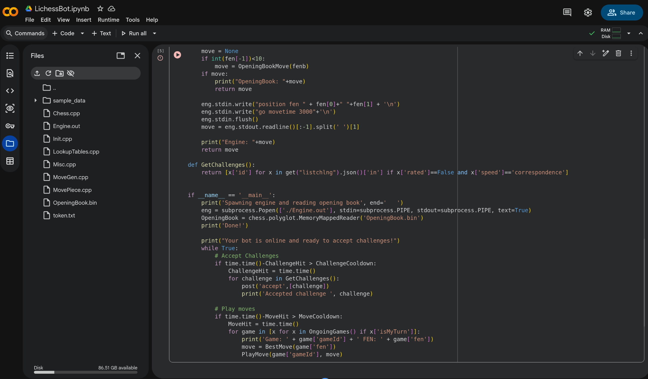The width and height of the screenshot is (648, 379).
Task: Open the Tools menu
Action: click(132, 20)
